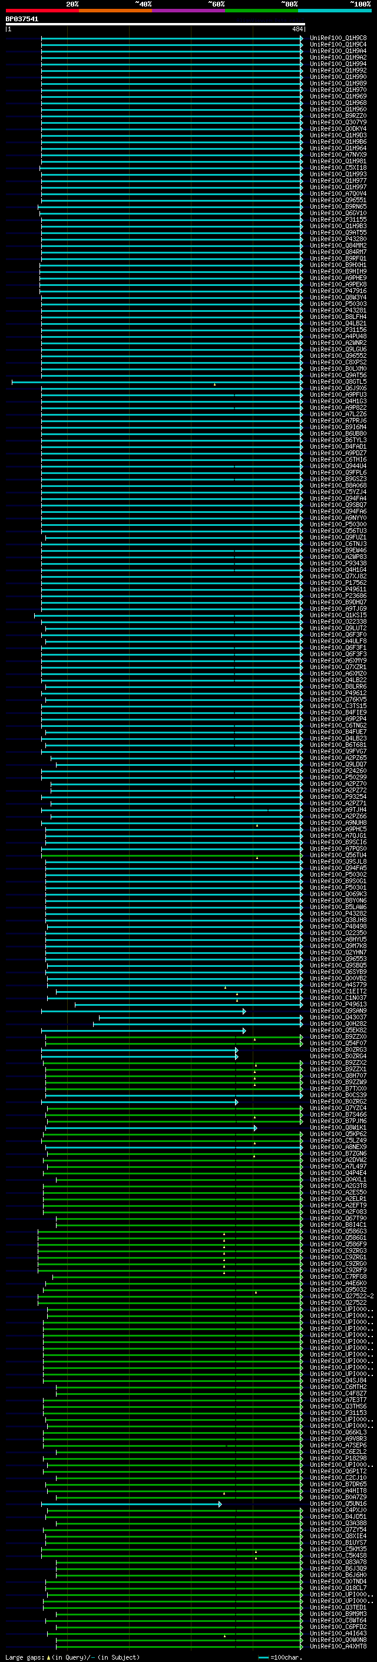The image size is (377, 1662).
Task: Select the UniRef100_Q1KSI5 hit label
Action: (x=338, y=616)
